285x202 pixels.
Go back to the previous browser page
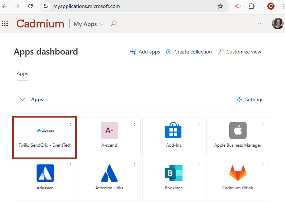(x=5, y=7)
